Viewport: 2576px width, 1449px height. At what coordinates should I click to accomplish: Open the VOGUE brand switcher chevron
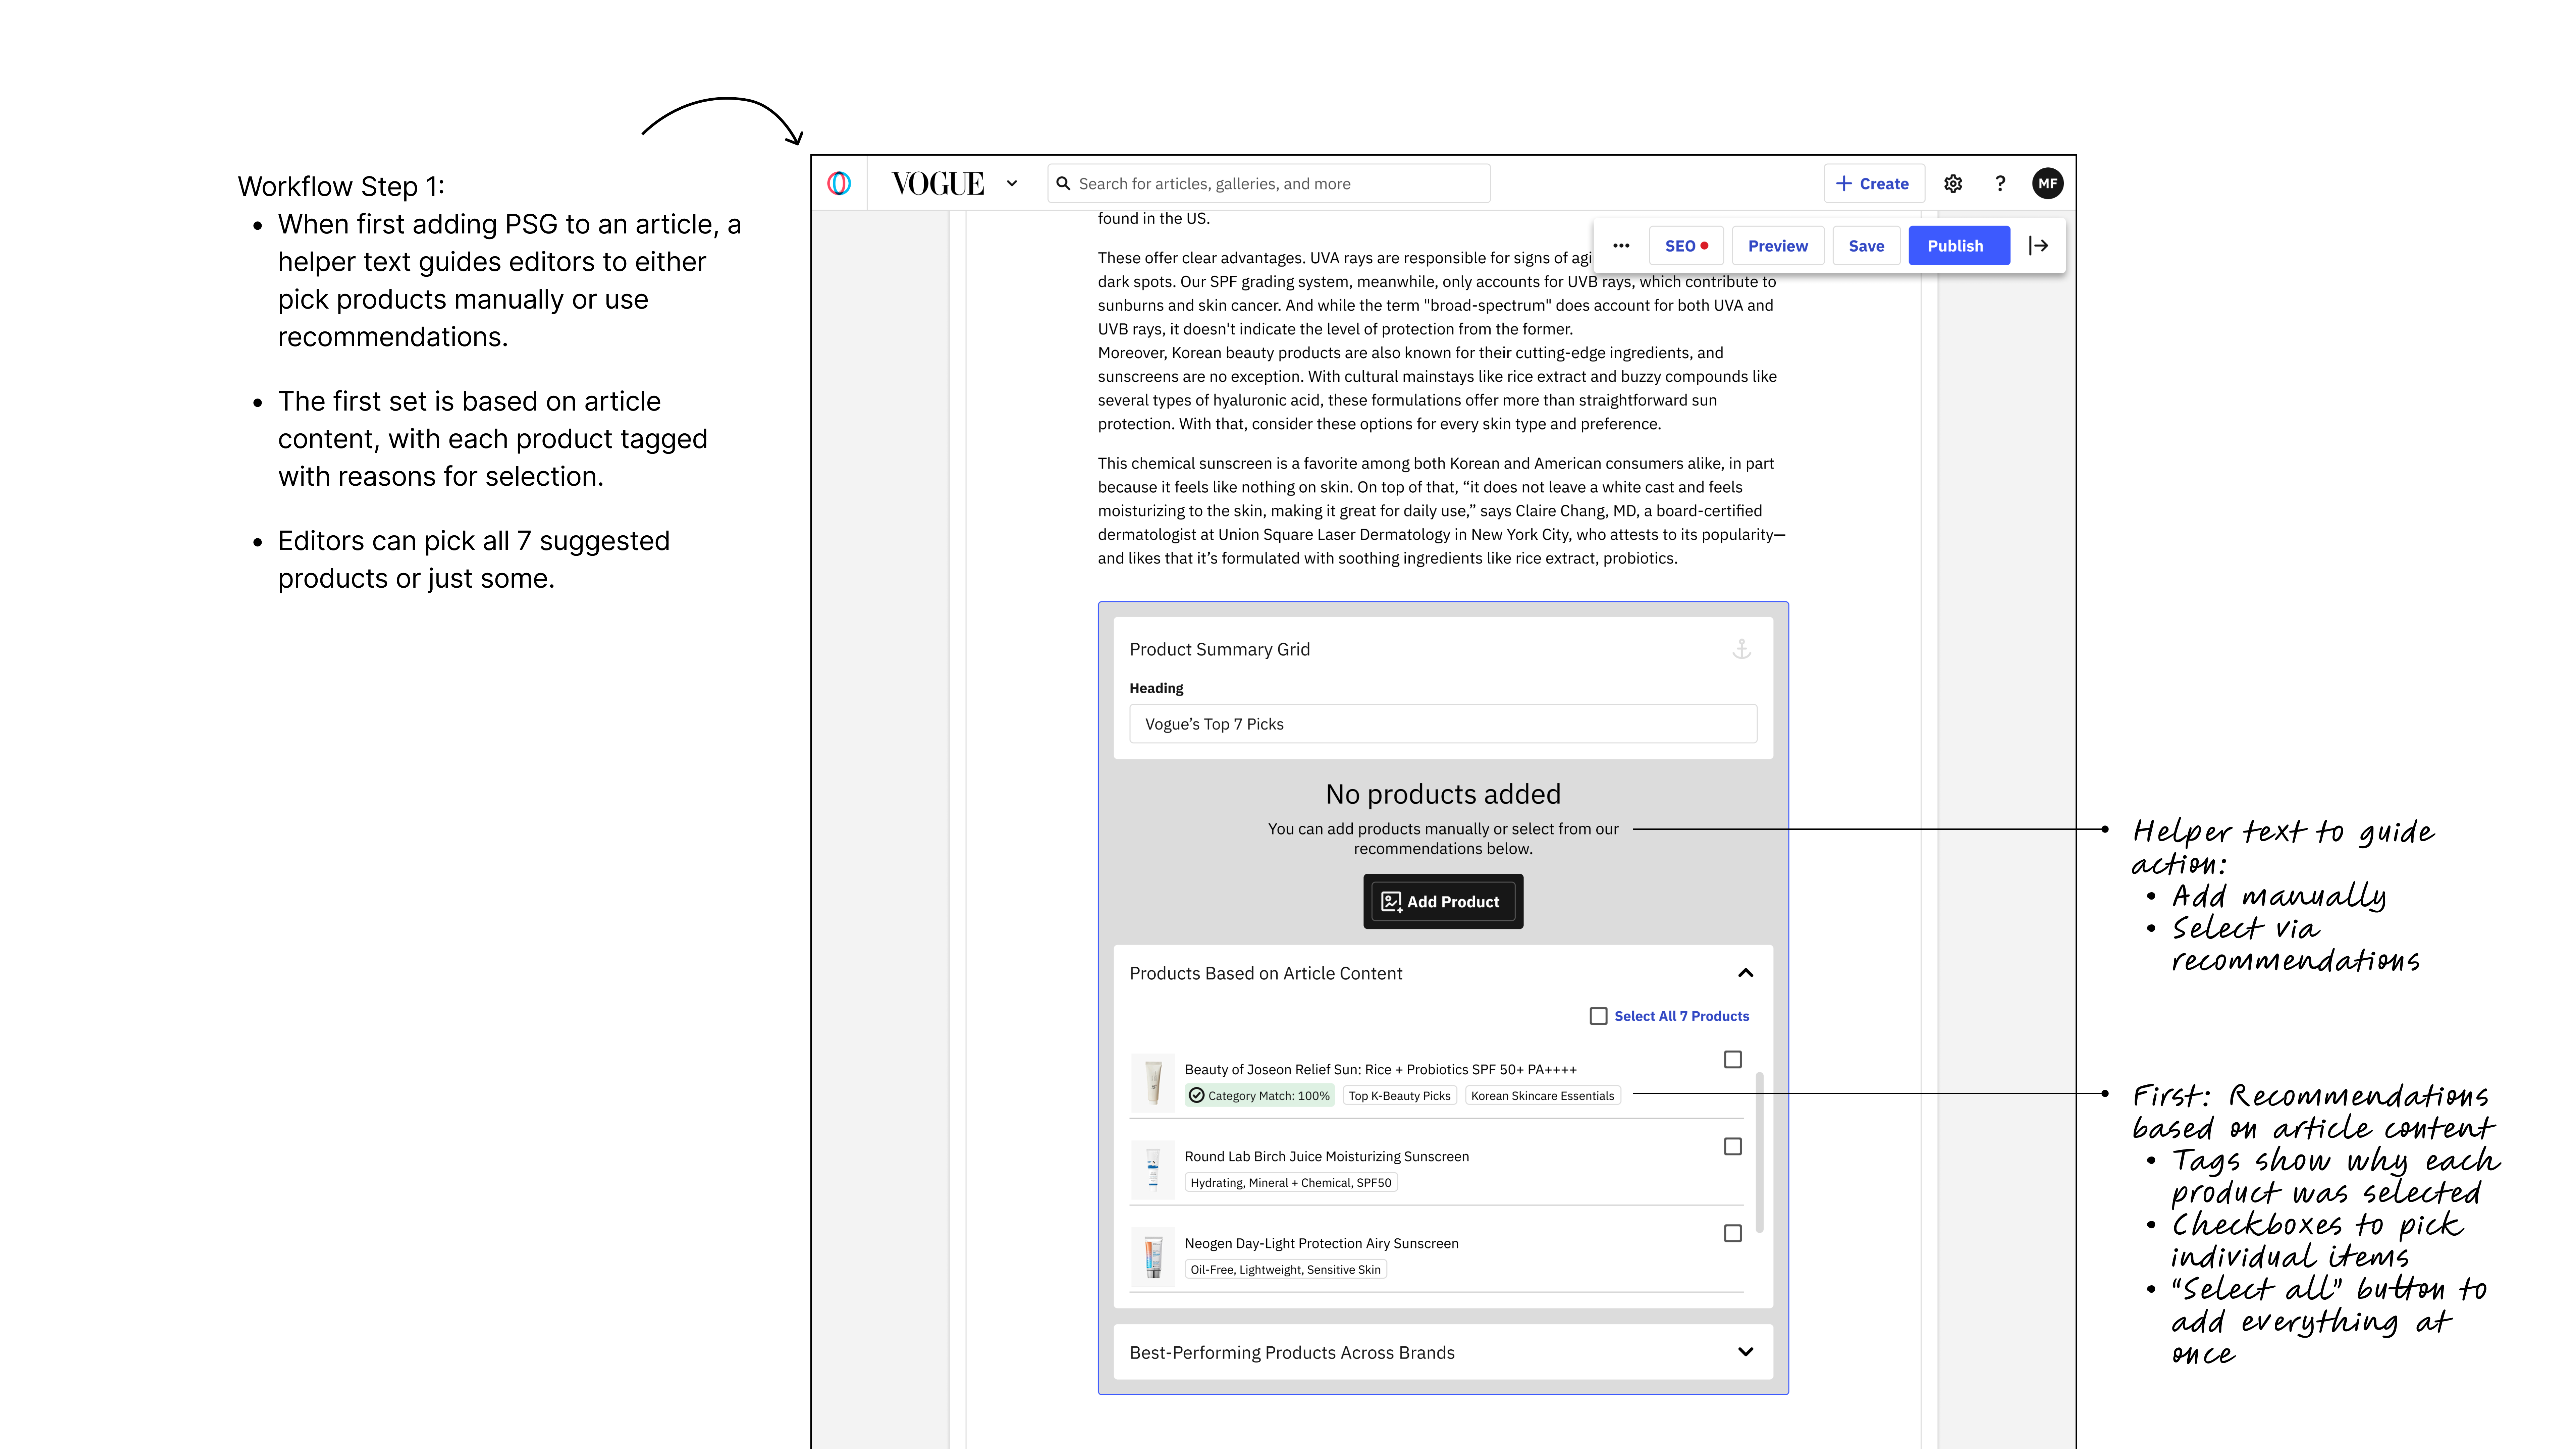(1012, 184)
